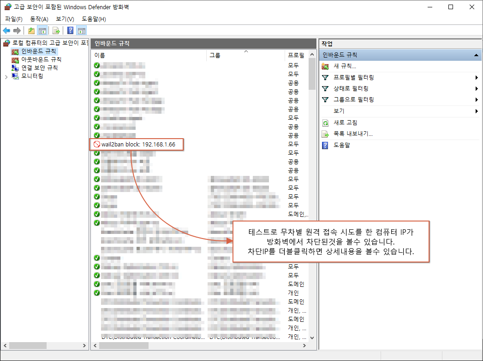This screenshot has height=361, width=483.
Task: Click the 새 규칙... action link
Action: [345, 66]
